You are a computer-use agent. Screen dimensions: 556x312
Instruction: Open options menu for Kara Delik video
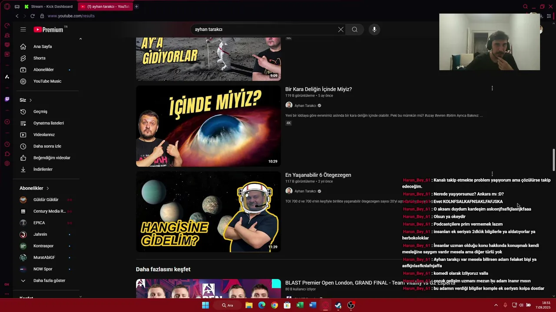click(492, 88)
